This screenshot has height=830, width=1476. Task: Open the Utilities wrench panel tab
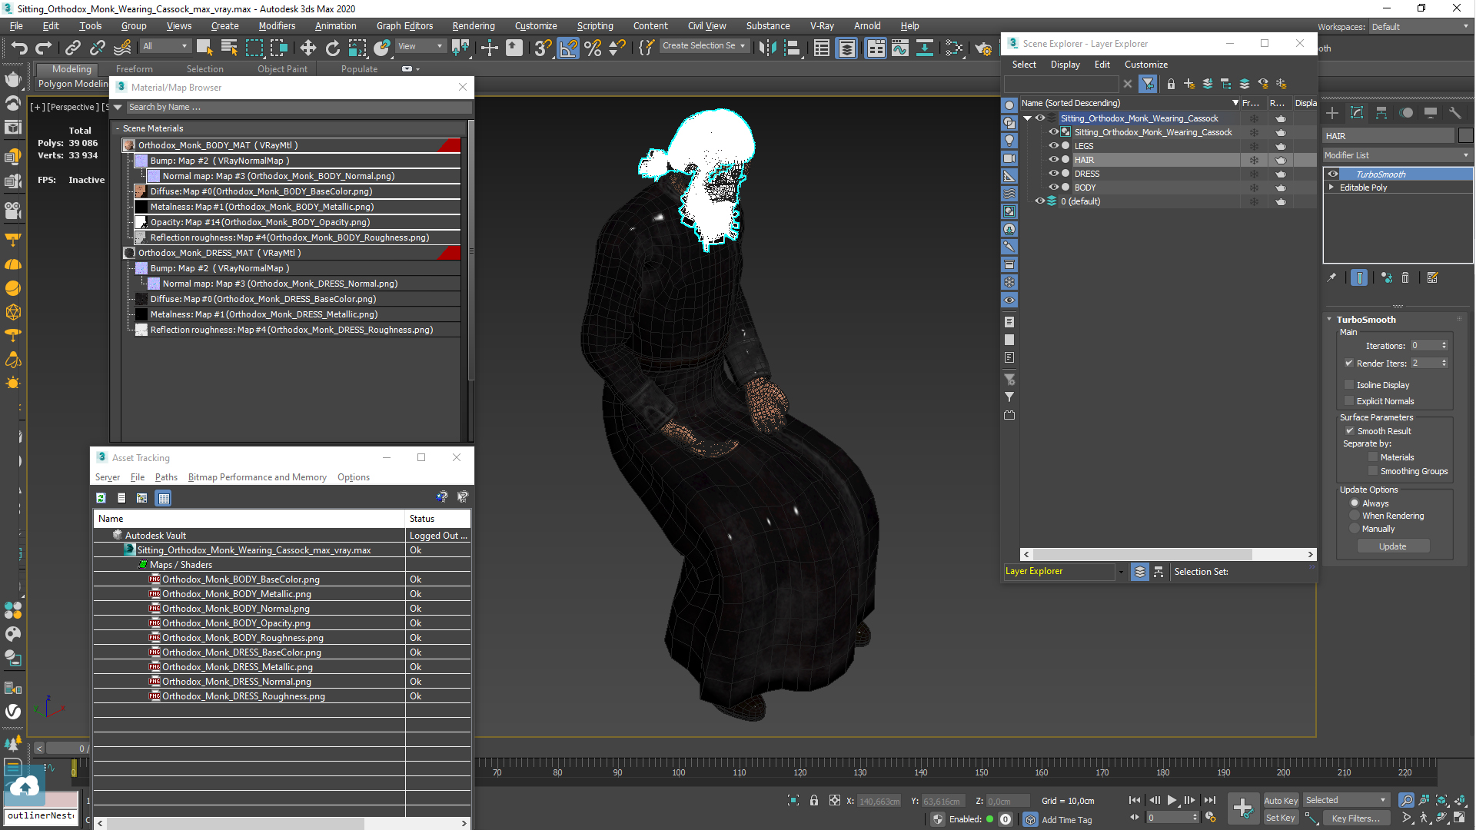point(1455,113)
